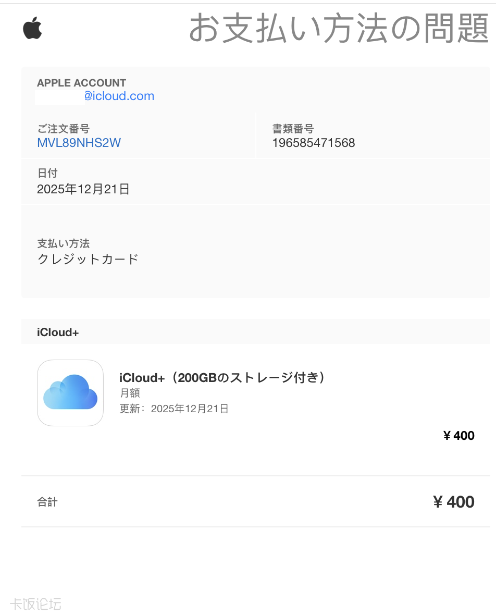496x616 pixels.
Task: Click the 更新：2025年12月21日 renewal text
Action: pyautogui.click(x=174, y=409)
